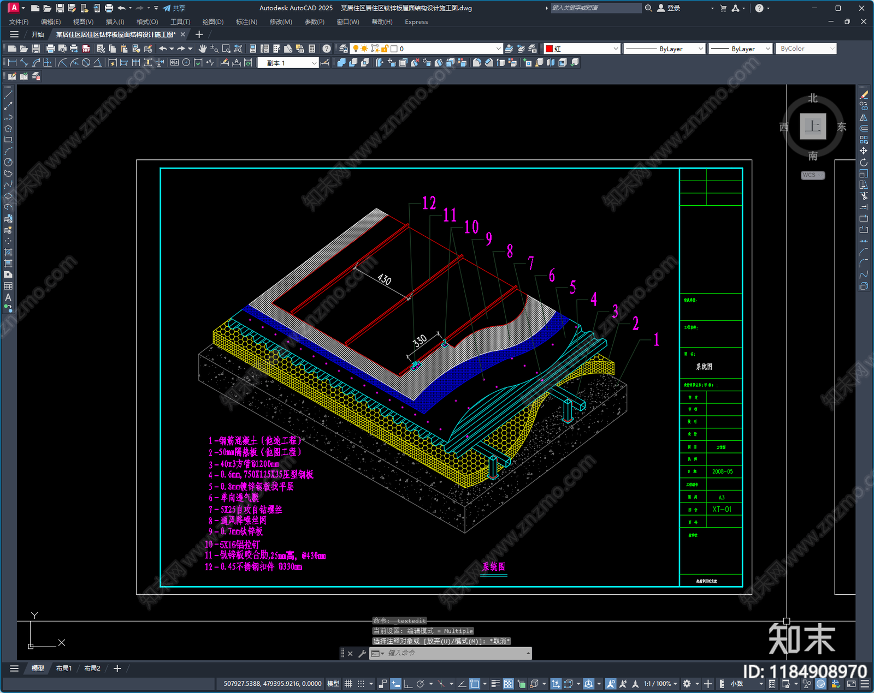Click the Help question mark toolbar icon
874x693 pixels.
coord(326,49)
